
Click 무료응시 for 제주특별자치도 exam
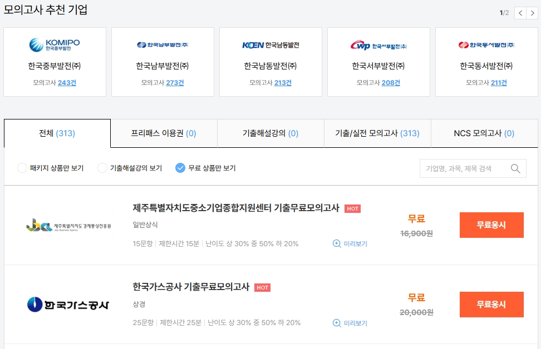point(491,225)
